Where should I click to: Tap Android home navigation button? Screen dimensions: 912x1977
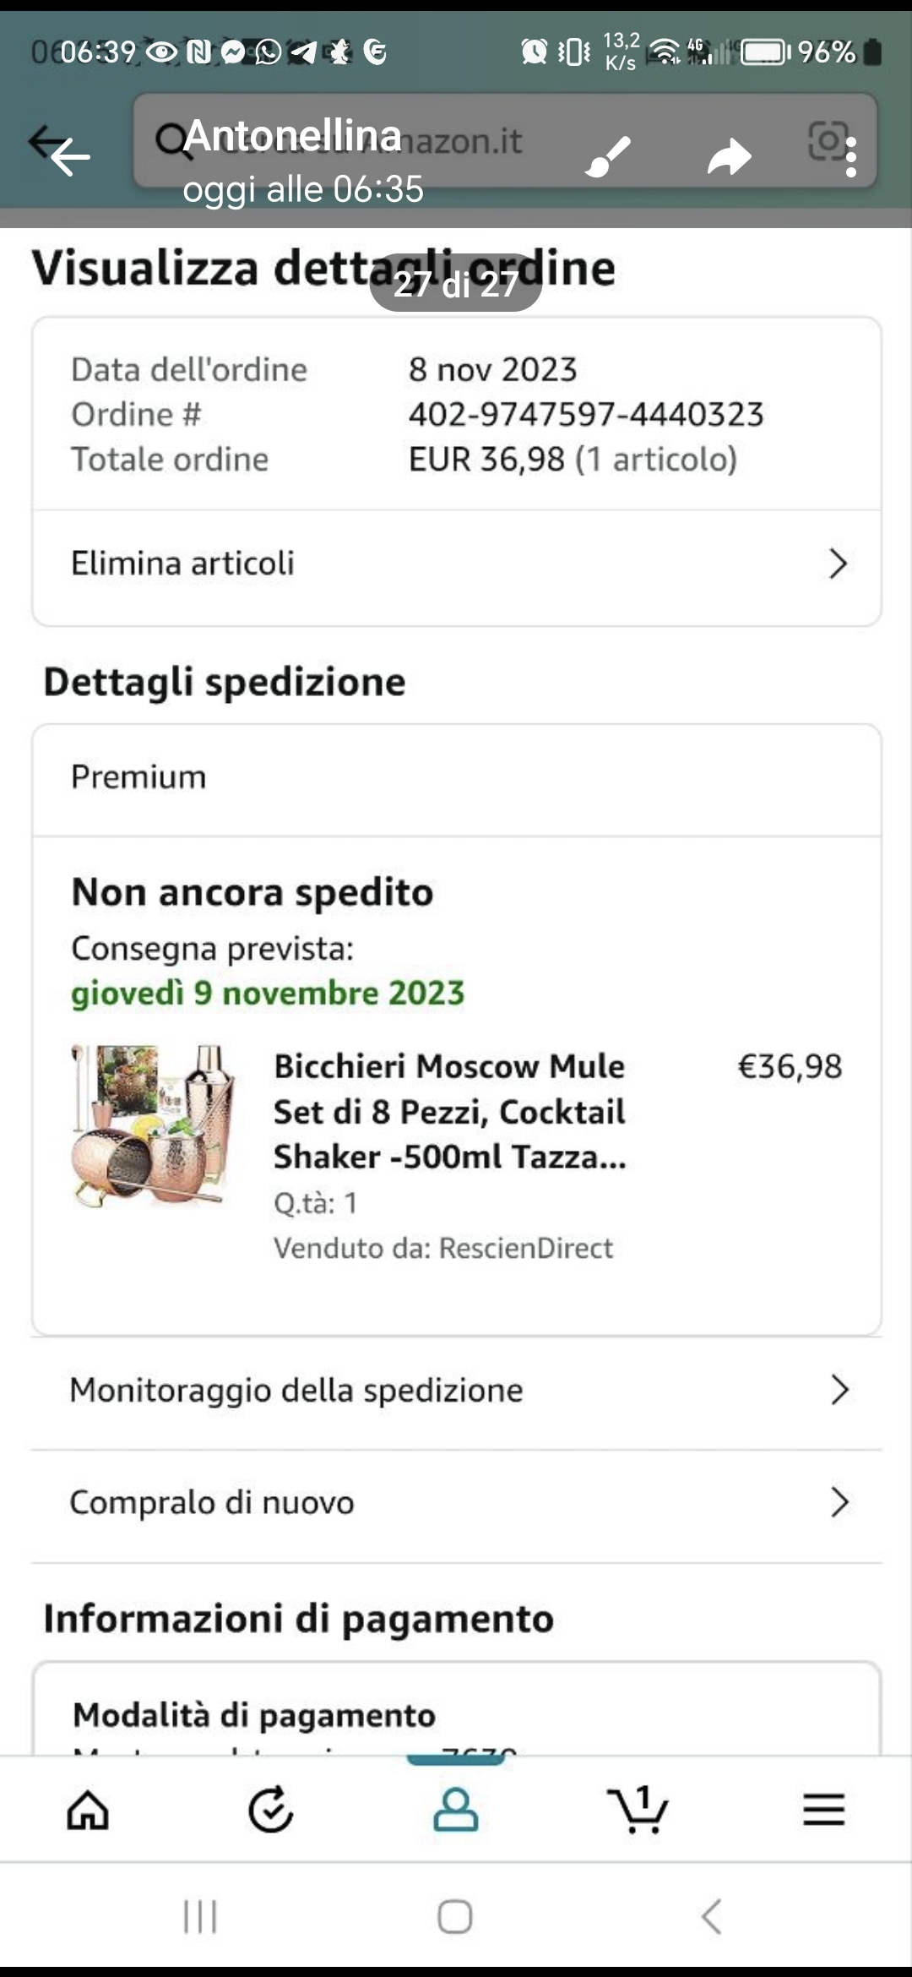click(455, 1916)
